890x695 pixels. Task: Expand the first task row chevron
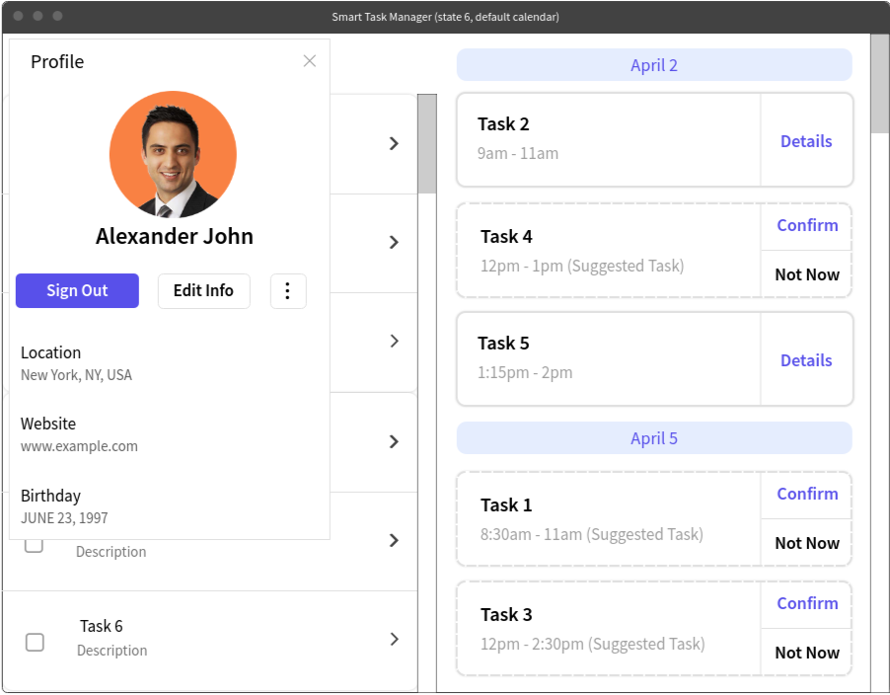[394, 144]
